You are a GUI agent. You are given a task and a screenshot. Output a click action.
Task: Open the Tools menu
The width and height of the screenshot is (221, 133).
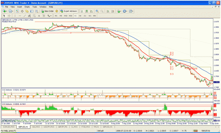[35, 7]
